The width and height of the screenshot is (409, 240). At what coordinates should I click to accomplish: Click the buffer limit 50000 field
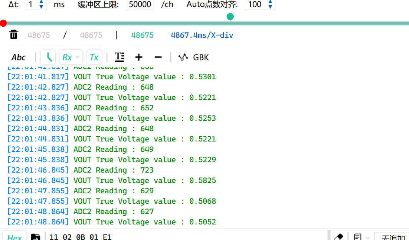pyautogui.click(x=140, y=4)
